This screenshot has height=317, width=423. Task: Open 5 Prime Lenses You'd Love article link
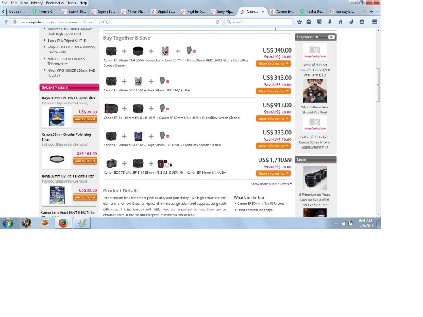point(315,200)
